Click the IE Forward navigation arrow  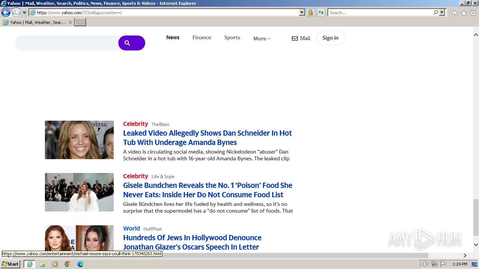click(x=16, y=13)
